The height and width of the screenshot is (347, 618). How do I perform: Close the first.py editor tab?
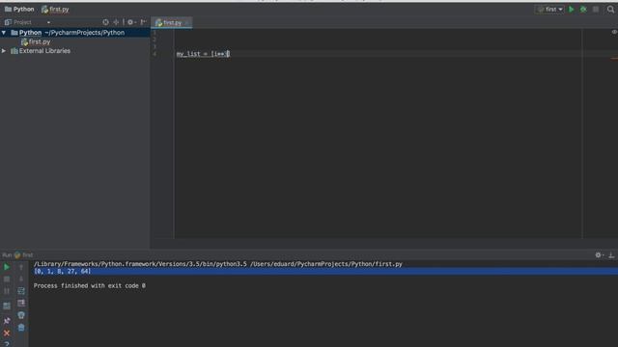tap(186, 23)
